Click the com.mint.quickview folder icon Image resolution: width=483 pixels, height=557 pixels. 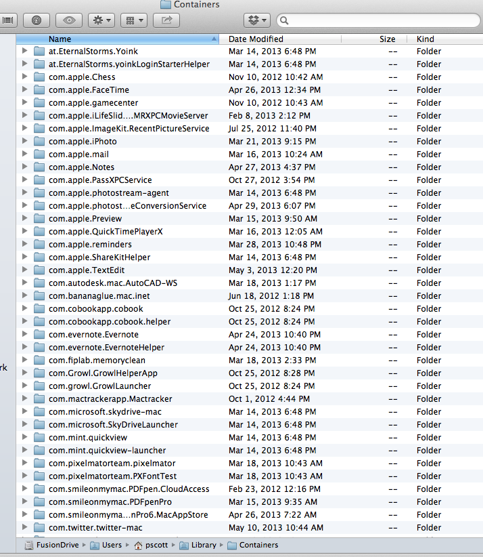click(39, 437)
